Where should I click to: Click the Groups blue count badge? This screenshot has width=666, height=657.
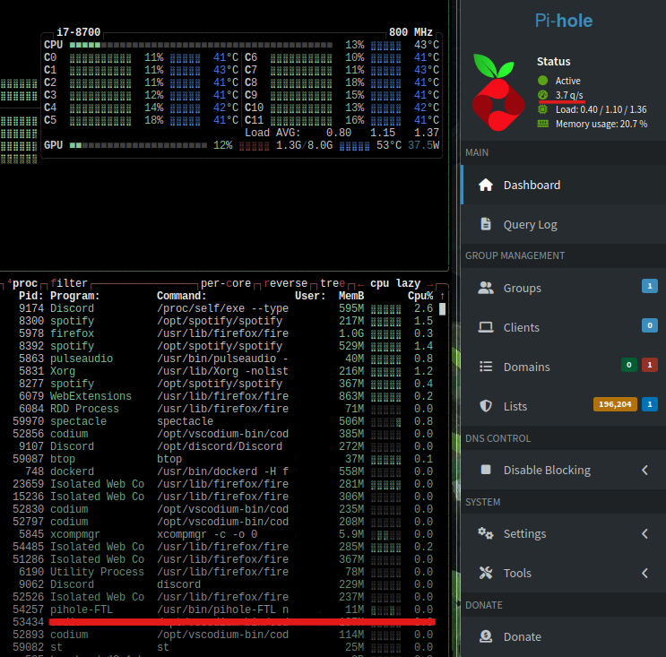(650, 286)
